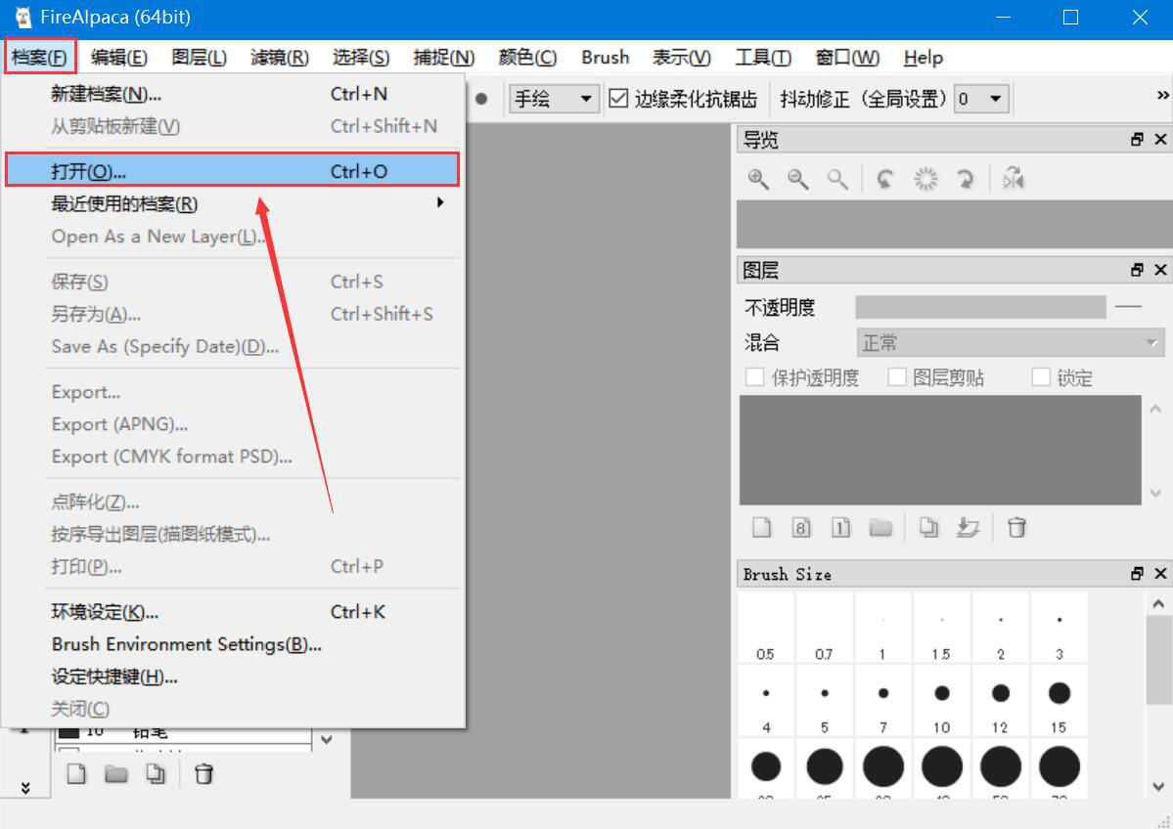Open the 混合 blending mode dropdown

click(1010, 343)
